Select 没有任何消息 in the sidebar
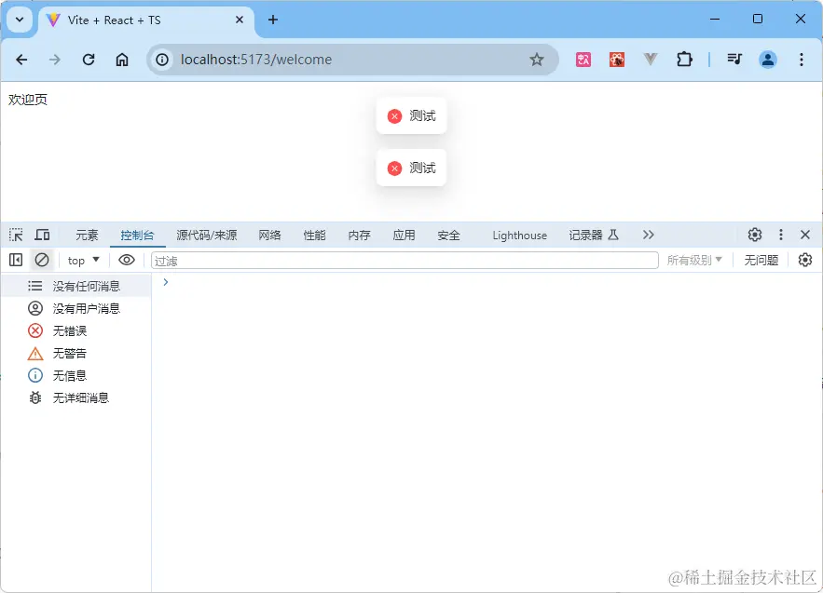This screenshot has height=593, width=823. coord(76,287)
